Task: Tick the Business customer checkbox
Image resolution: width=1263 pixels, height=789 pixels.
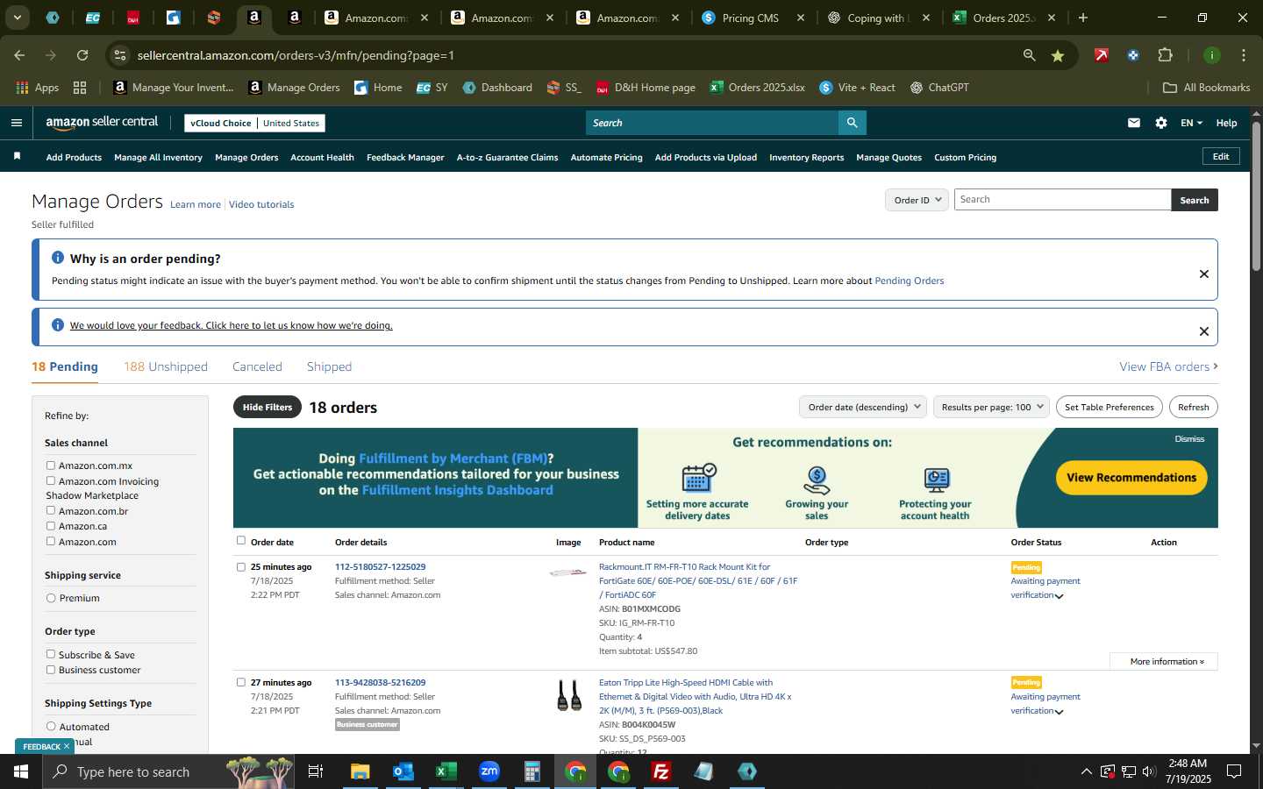Action: tap(51, 670)
